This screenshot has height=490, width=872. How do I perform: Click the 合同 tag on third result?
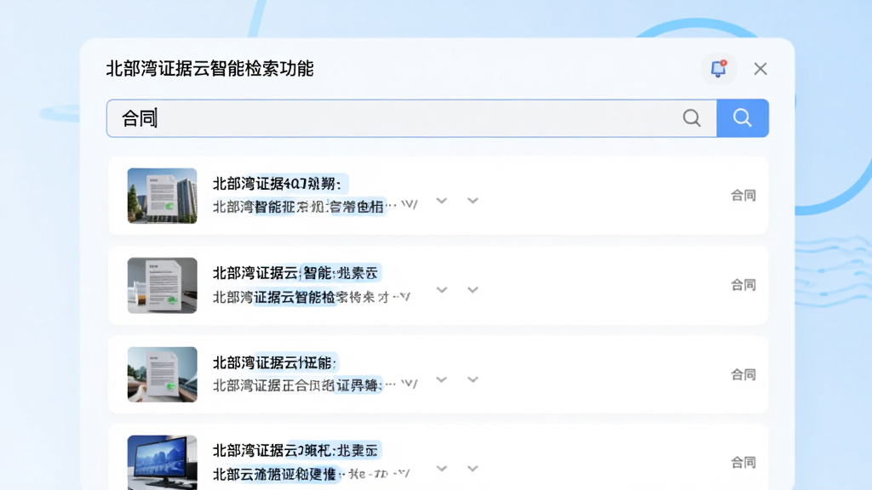pos(743,374)
